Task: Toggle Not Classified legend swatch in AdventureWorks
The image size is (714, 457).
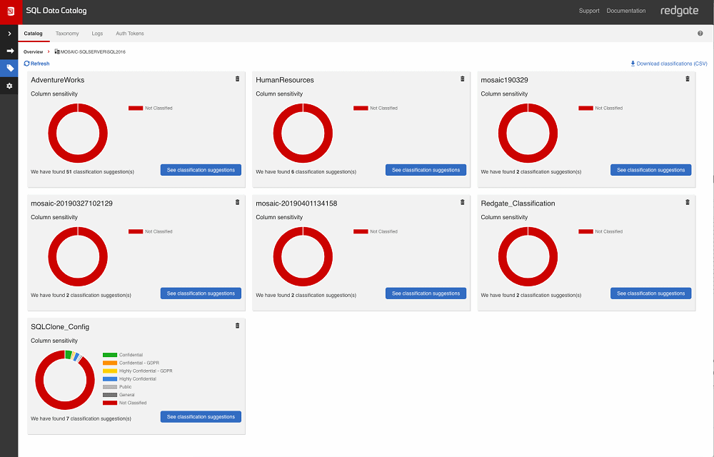Action: point(135,109)
